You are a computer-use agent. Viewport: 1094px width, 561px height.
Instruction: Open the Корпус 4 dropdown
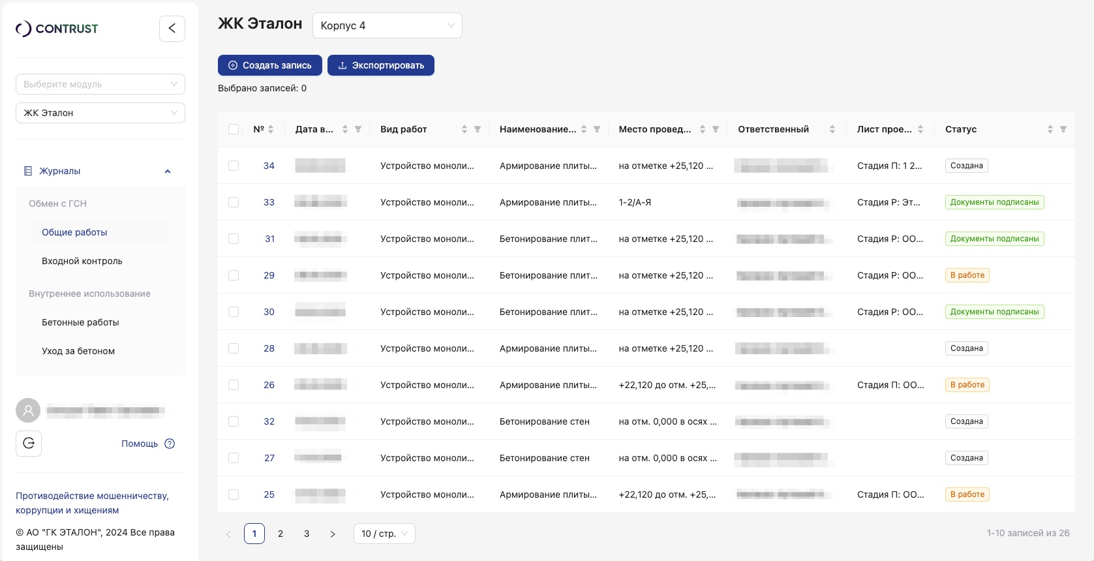pos(387,25)
